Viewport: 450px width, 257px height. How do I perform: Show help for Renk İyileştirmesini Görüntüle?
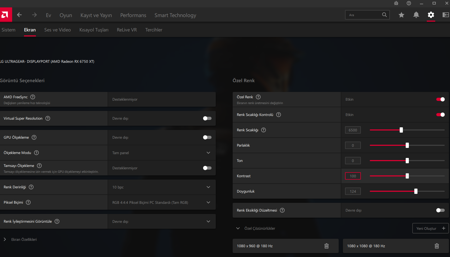pos(57,221)
